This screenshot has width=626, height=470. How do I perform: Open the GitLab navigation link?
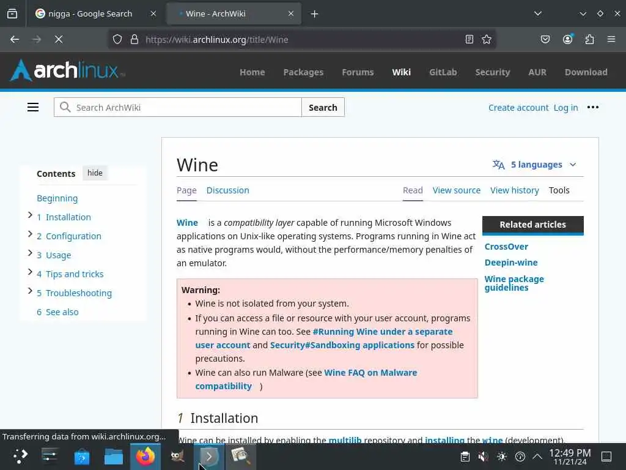[443, 72]
